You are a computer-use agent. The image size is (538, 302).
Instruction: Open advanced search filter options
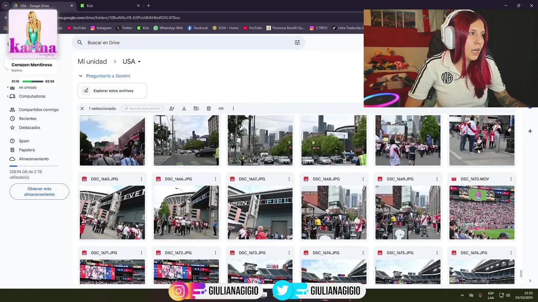[297, 42]
